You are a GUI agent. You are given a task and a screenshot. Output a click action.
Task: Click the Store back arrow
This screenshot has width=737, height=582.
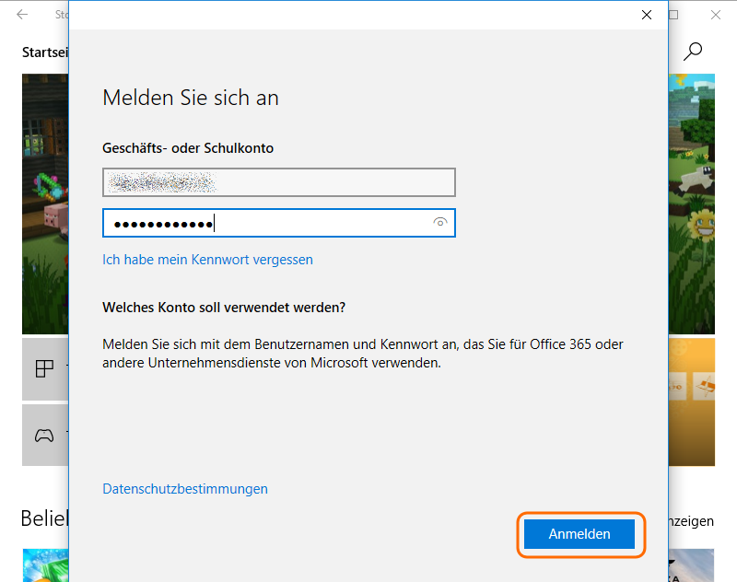tap(22, 15)
